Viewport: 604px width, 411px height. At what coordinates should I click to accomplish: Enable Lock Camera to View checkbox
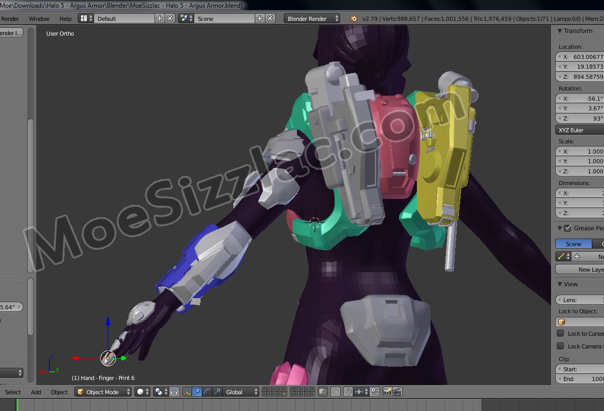click(x=560, y=346)
